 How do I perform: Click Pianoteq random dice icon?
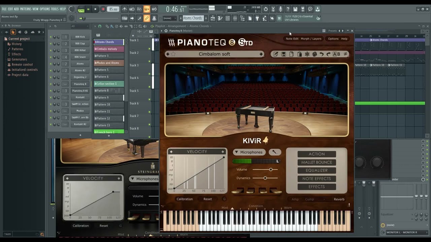coord(314,54)
